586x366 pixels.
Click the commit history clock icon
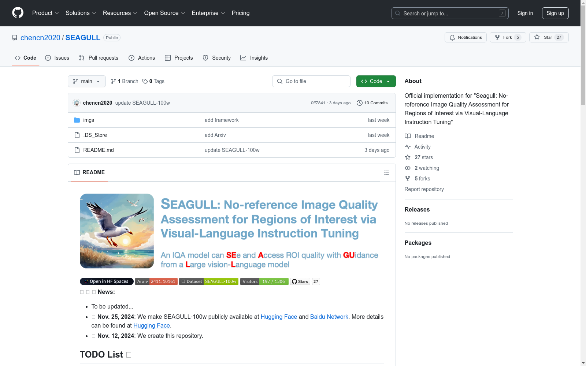pyautogui.click(x=360, y=103)
